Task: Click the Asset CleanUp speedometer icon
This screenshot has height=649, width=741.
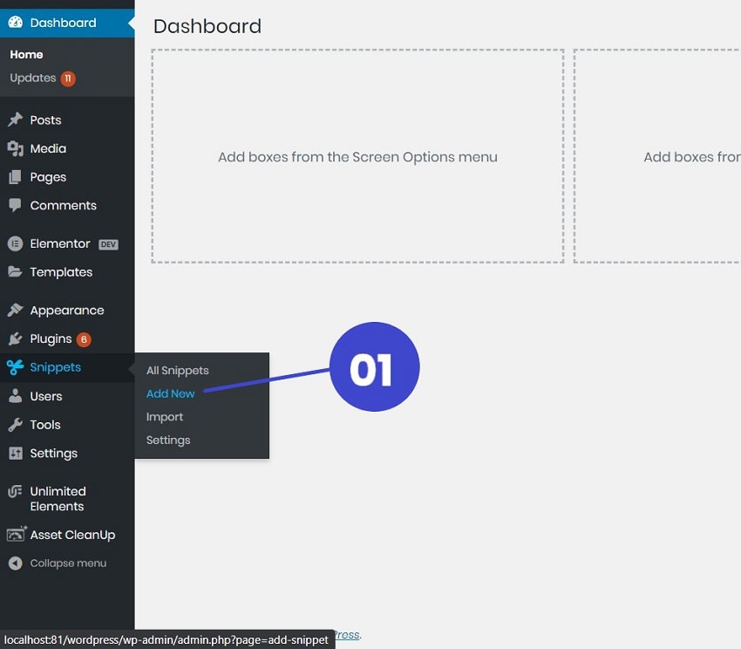Action: (x=16, y=534)
